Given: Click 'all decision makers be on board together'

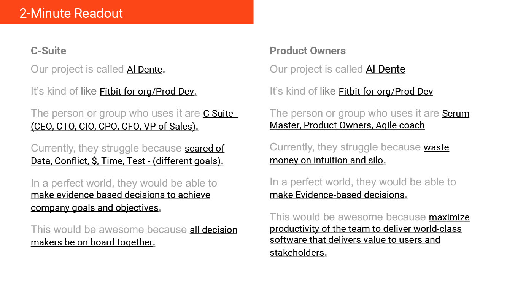Looking at the screenshot, I should 134,236.
